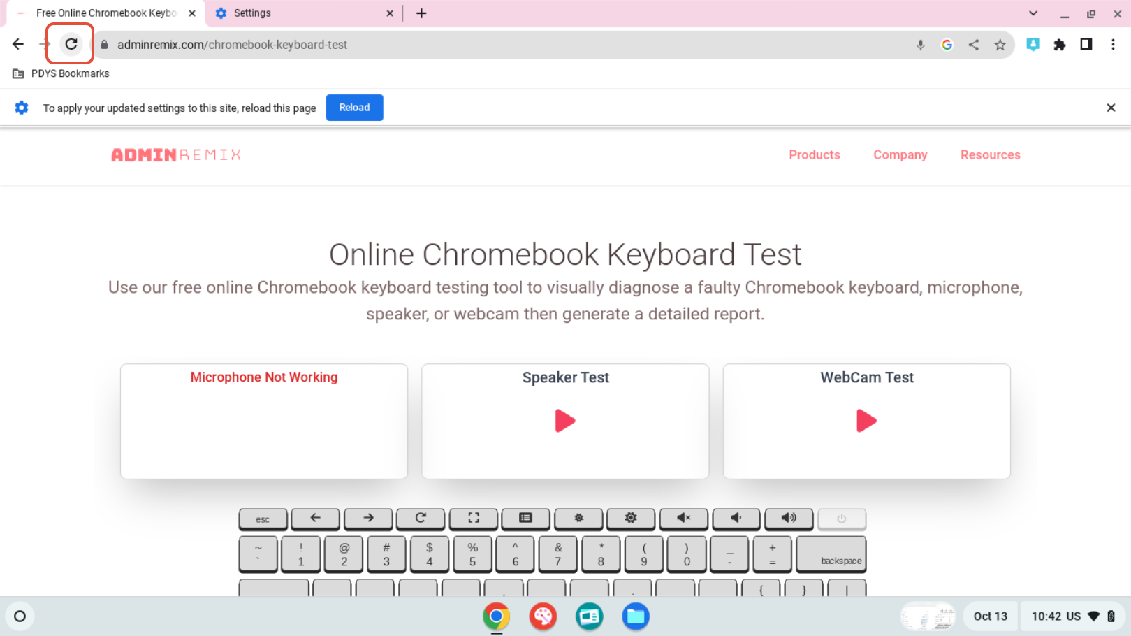Click the volume up key on virtual keyboard
Image resolution: width=1131 pixels, height=636 pixels.
pos(789,519)
